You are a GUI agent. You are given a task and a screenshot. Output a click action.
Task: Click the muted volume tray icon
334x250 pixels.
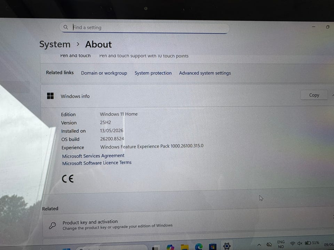300,243
